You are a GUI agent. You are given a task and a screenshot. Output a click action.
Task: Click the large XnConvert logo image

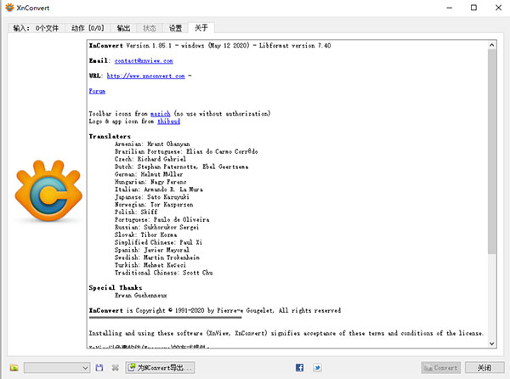click(48, 191)
